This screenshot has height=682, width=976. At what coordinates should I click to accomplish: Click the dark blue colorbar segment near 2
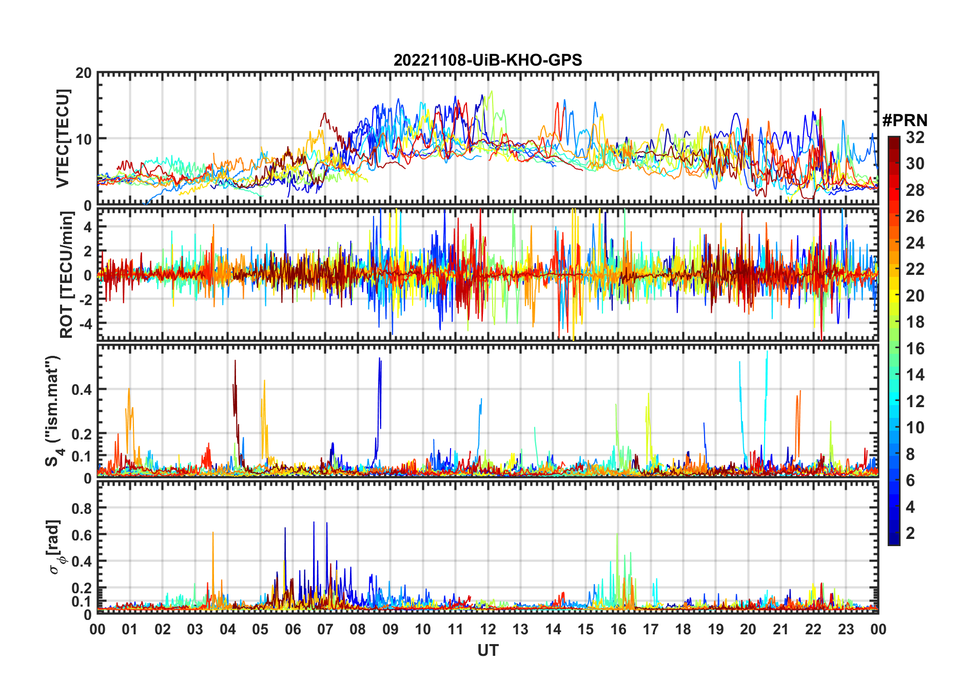(x=894, y=533)
